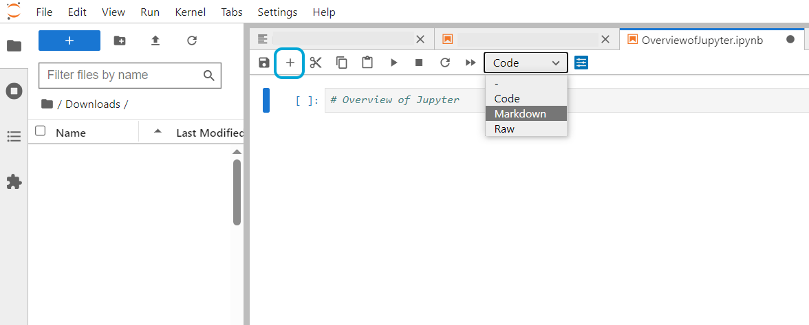Viewport: 809px width, 325px height.
Task: Save the notebook with the disk icon
Action: pyautogui.click(x=263, y=63)
